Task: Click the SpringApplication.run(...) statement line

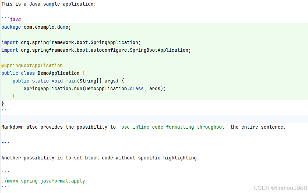Action: point(95,88)
